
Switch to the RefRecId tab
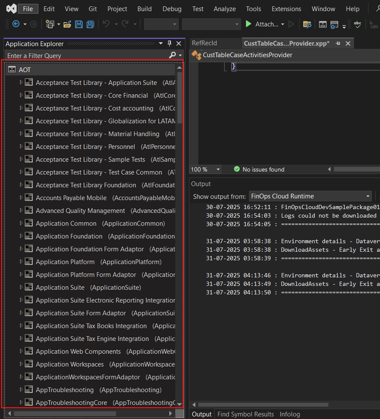tap(205, 43)
